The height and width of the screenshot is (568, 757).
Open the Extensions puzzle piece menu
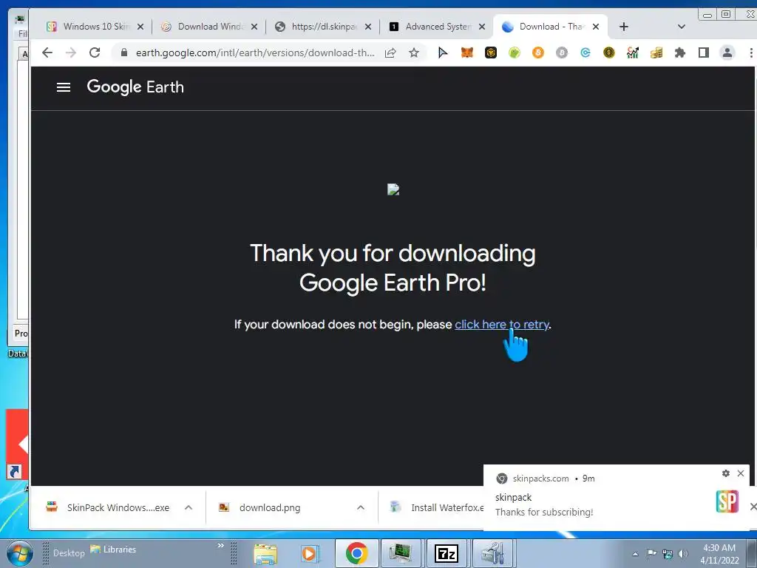click(680, 53)
